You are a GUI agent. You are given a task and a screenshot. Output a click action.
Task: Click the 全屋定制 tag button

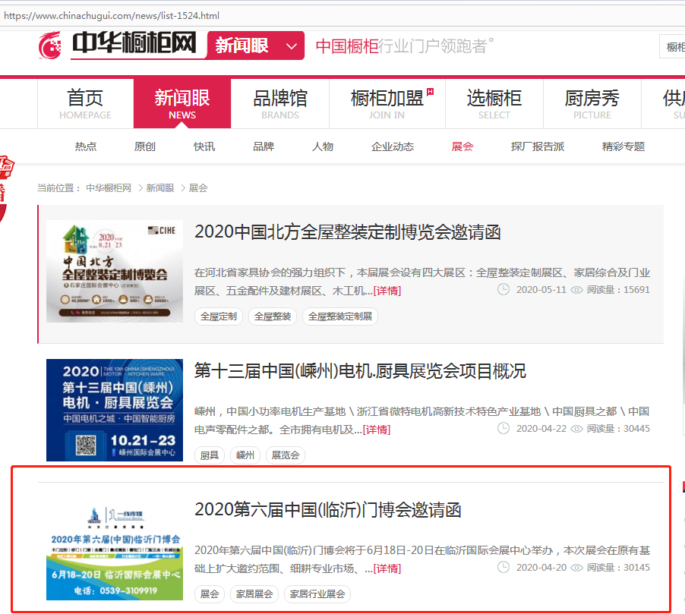click(x=219, y=316)
